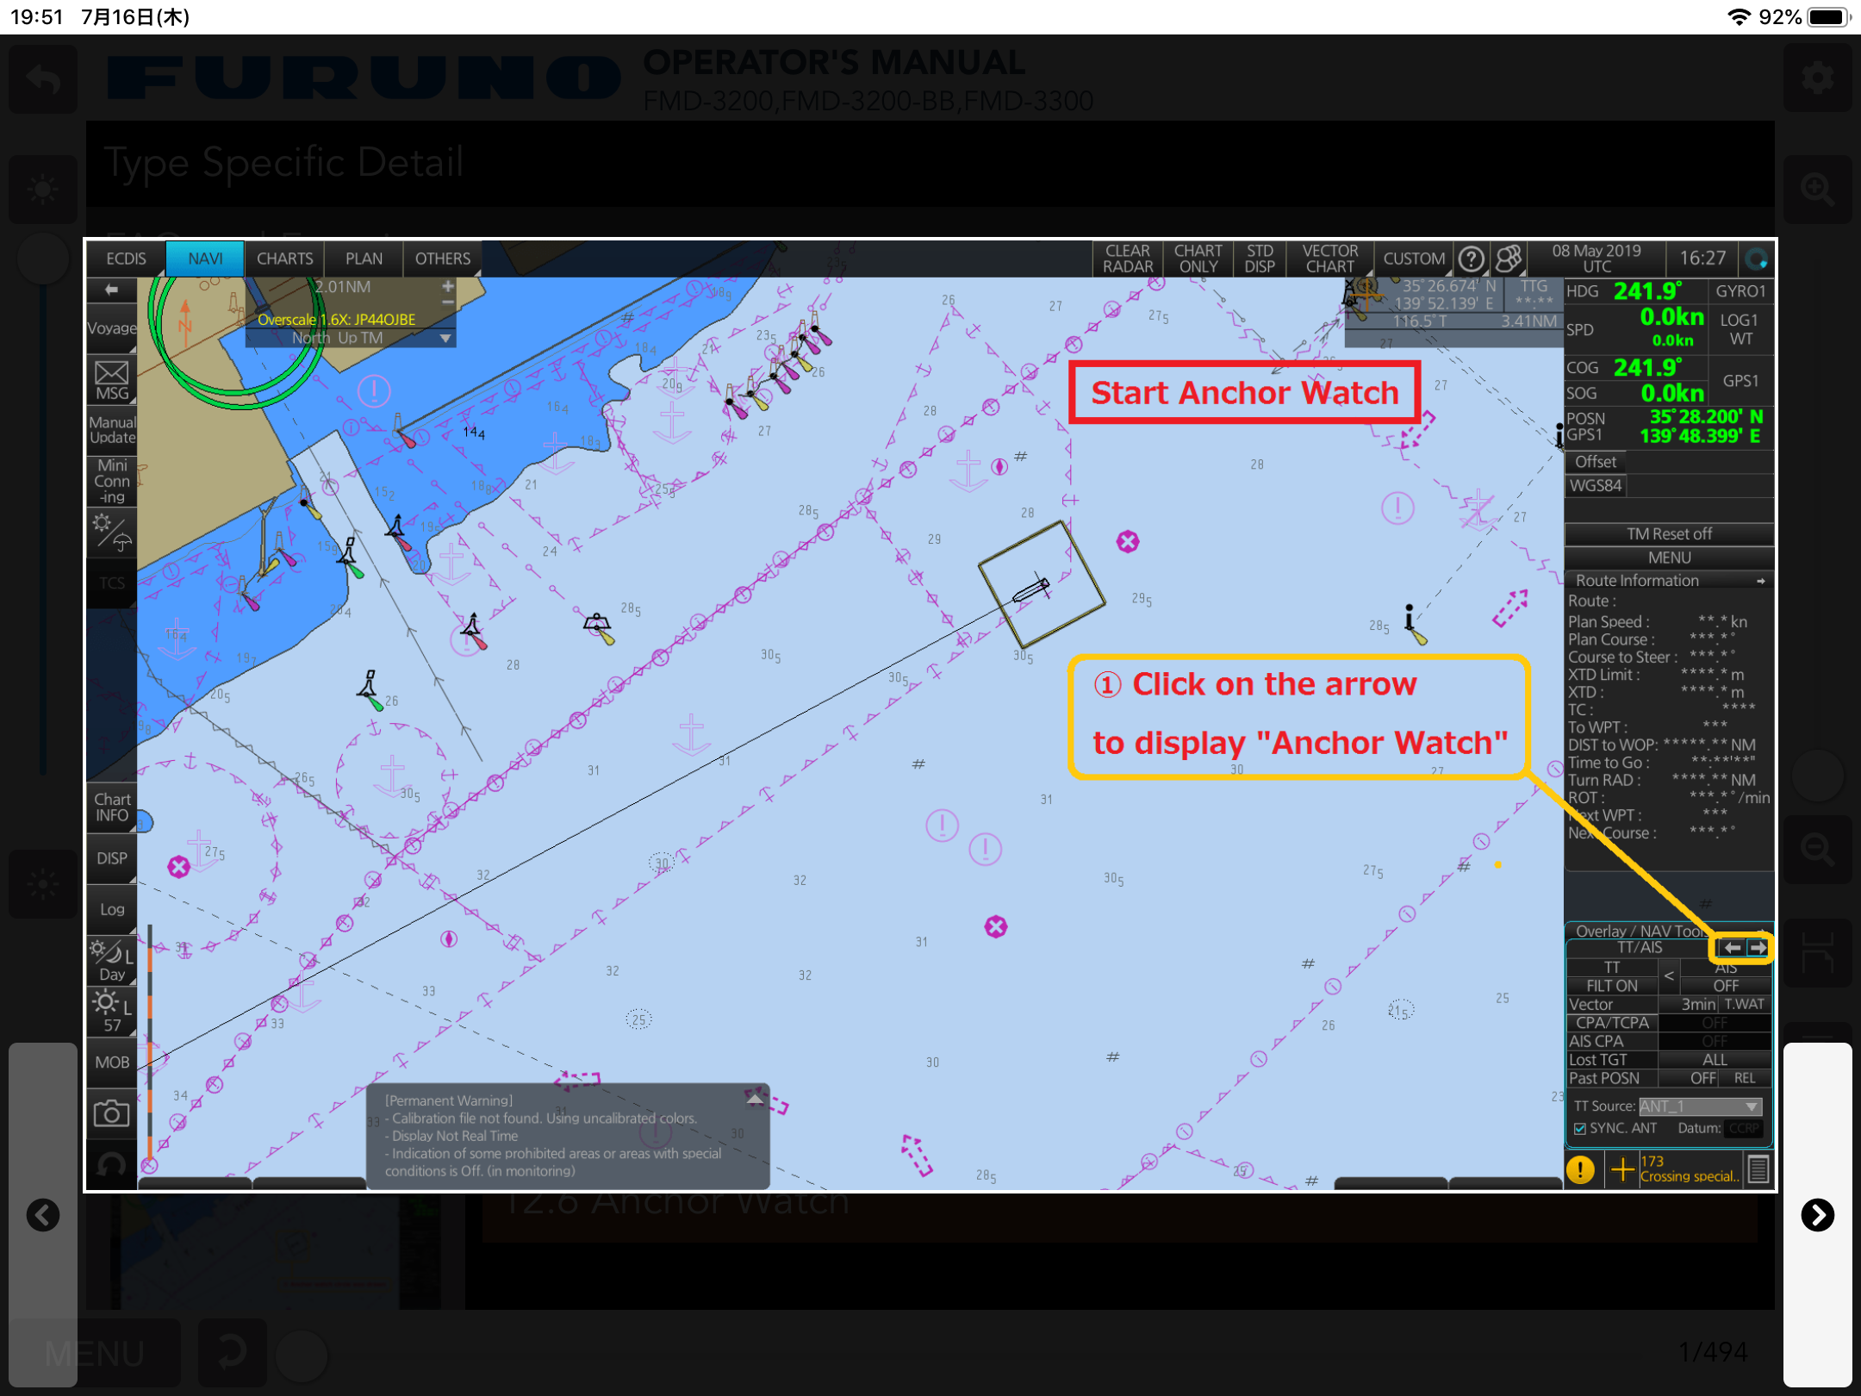The width and height of the screenshot is (1861, 1396).
Task: Collapse the Permanent Warning box triangle
Action: point(755,1099)
